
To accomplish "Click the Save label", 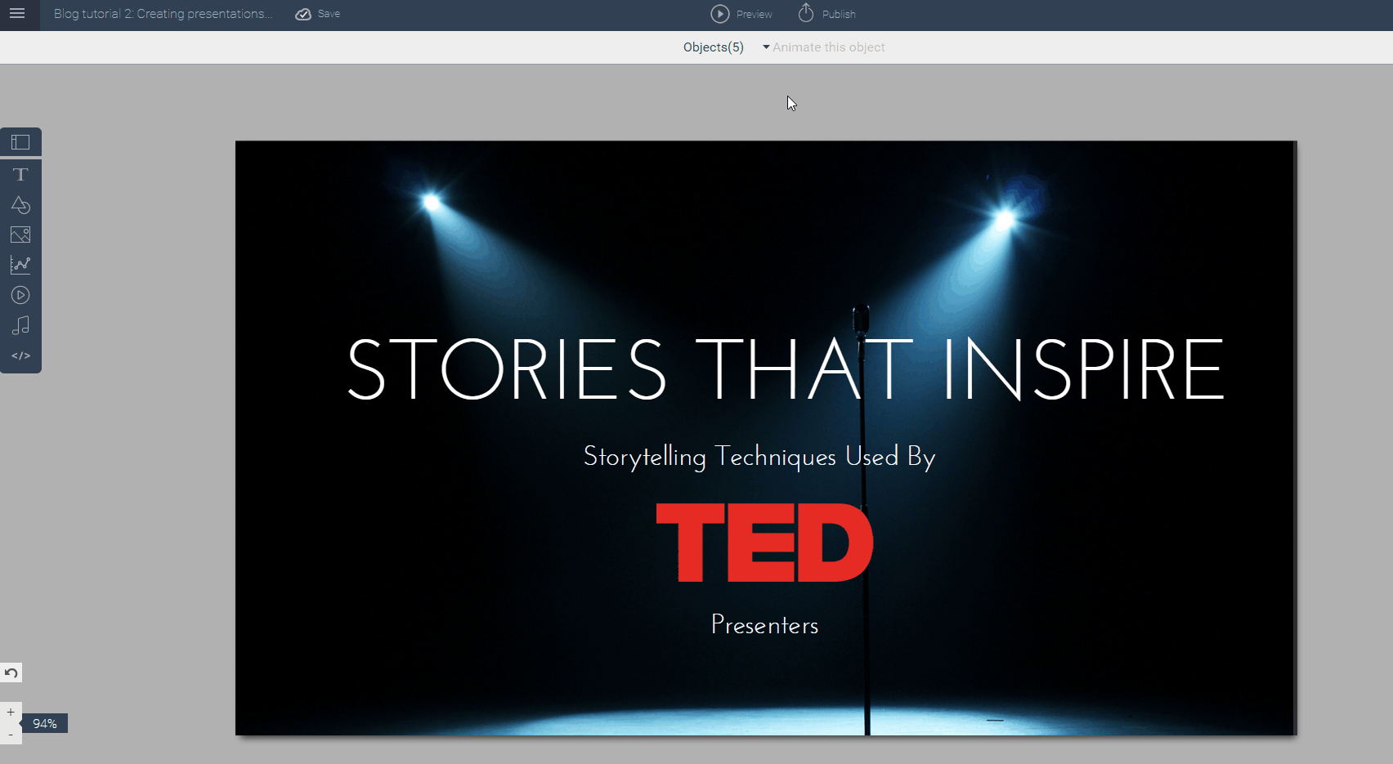I will pyautogui.click(x=329, y=14).
